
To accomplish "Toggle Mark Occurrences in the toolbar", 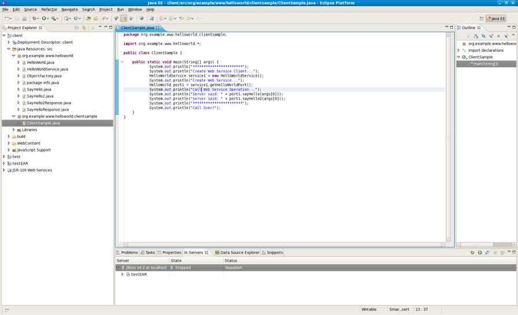I will [x=124, y=18].
